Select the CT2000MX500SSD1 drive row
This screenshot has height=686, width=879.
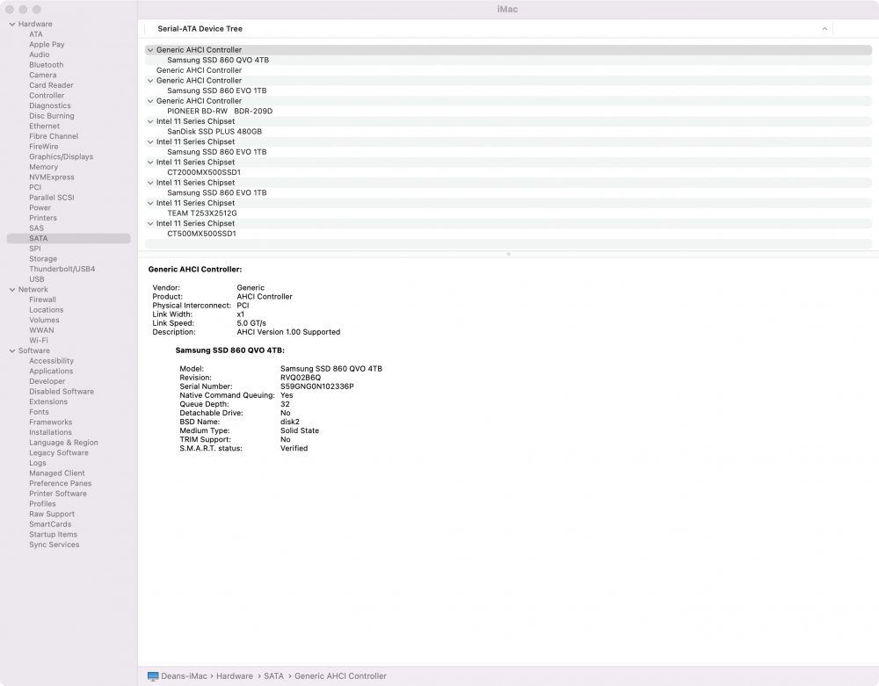coord(508,172)
